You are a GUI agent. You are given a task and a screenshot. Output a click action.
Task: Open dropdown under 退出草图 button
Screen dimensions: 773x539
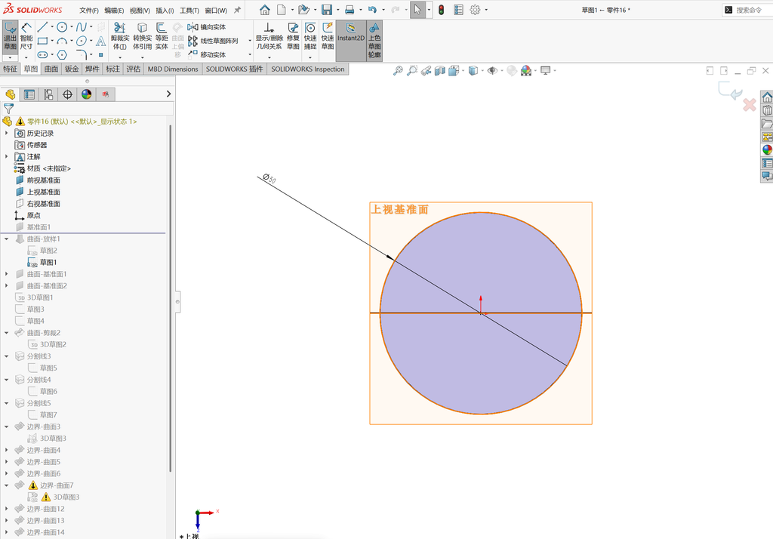click(x=11, y=57)
